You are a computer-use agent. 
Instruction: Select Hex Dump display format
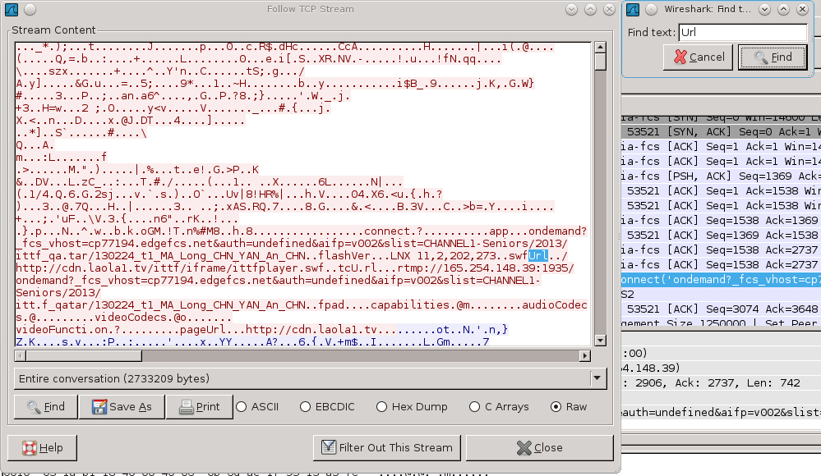[x=412, y=406]
